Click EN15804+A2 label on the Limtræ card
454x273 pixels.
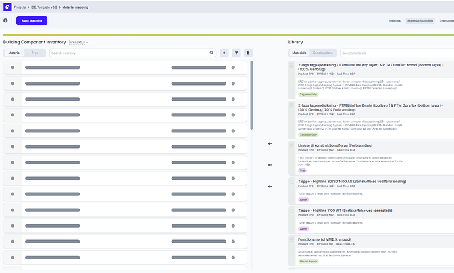[325, 150]
